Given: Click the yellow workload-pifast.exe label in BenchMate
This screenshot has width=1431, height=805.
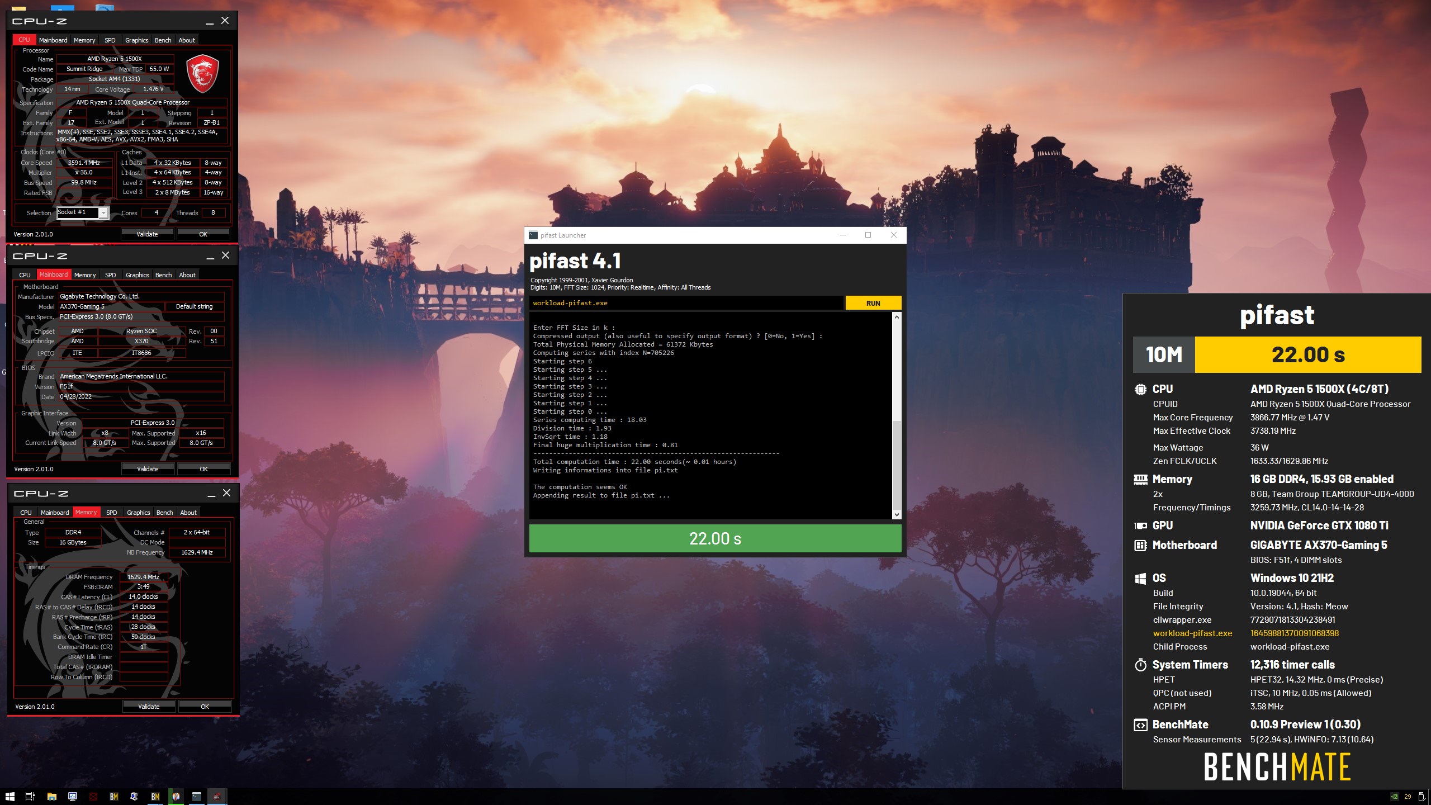Looking at the screenshot, I should (x=1192, y=633).
